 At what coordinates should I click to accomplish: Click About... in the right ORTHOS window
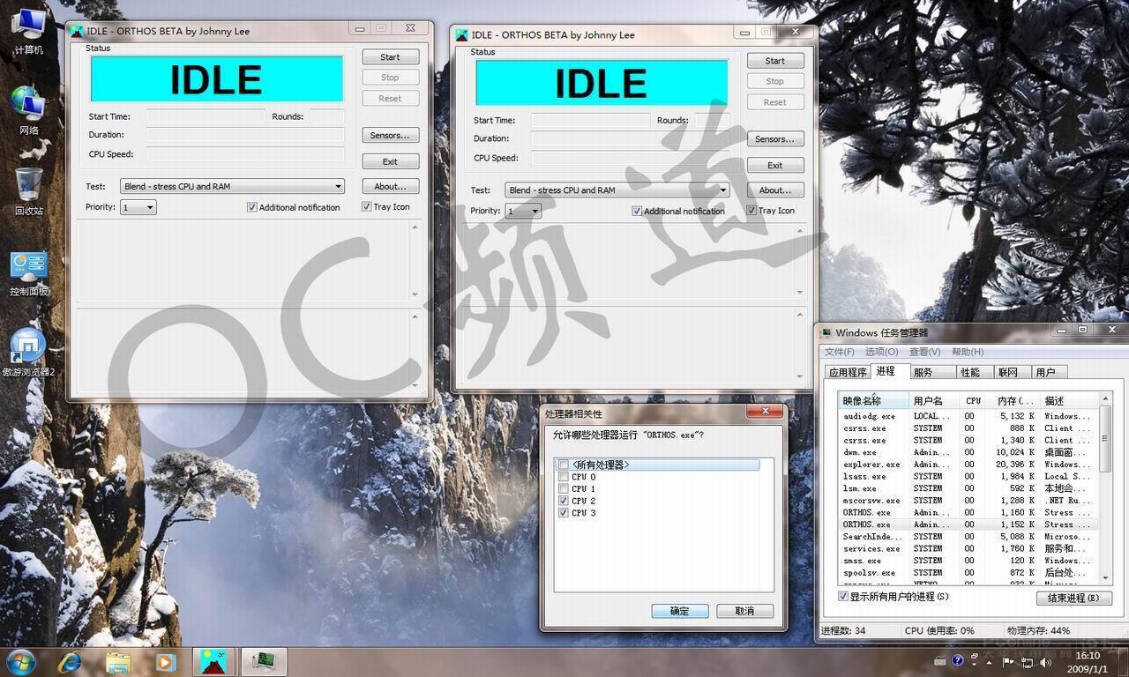[774, 190]
